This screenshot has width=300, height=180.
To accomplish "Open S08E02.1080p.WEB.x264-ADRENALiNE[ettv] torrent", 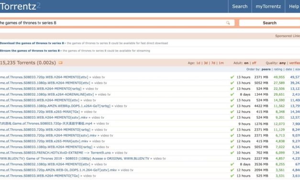I will click(47, 94).
